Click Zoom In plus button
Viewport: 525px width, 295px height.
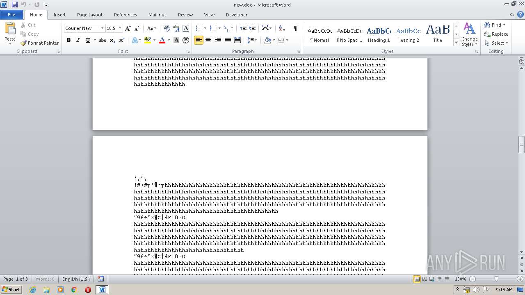point(520,279)
